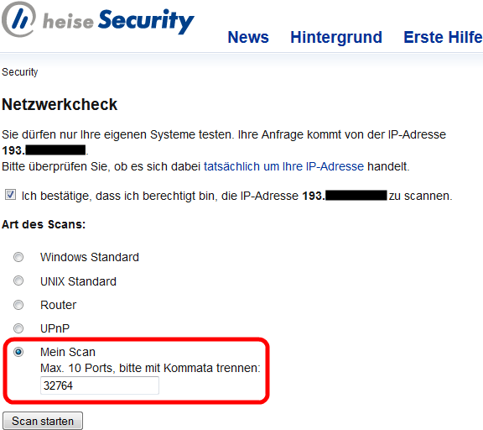Toggle the IP scan authorization checkbox
Screen dimensions: 483x430
[10, 195]
